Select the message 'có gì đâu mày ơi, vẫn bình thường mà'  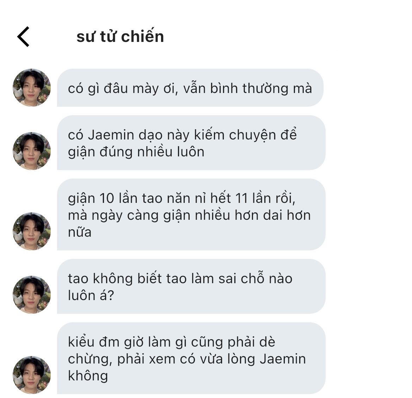tap(190, 88)
